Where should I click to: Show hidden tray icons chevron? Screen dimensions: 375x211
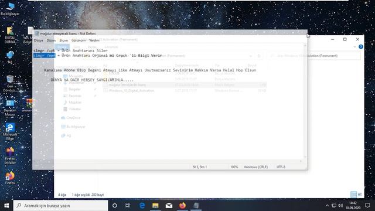pos(327,206)
